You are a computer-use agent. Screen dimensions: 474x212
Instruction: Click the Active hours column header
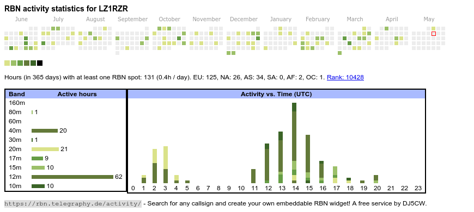[77, 94]
